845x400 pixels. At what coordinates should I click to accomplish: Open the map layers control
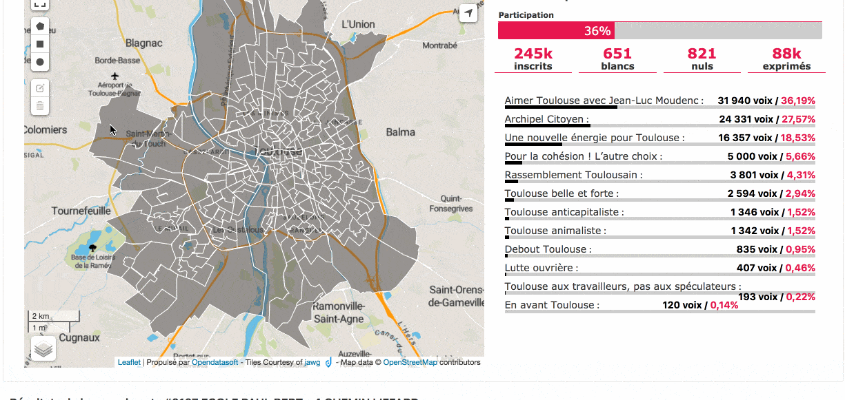(43, 349)
